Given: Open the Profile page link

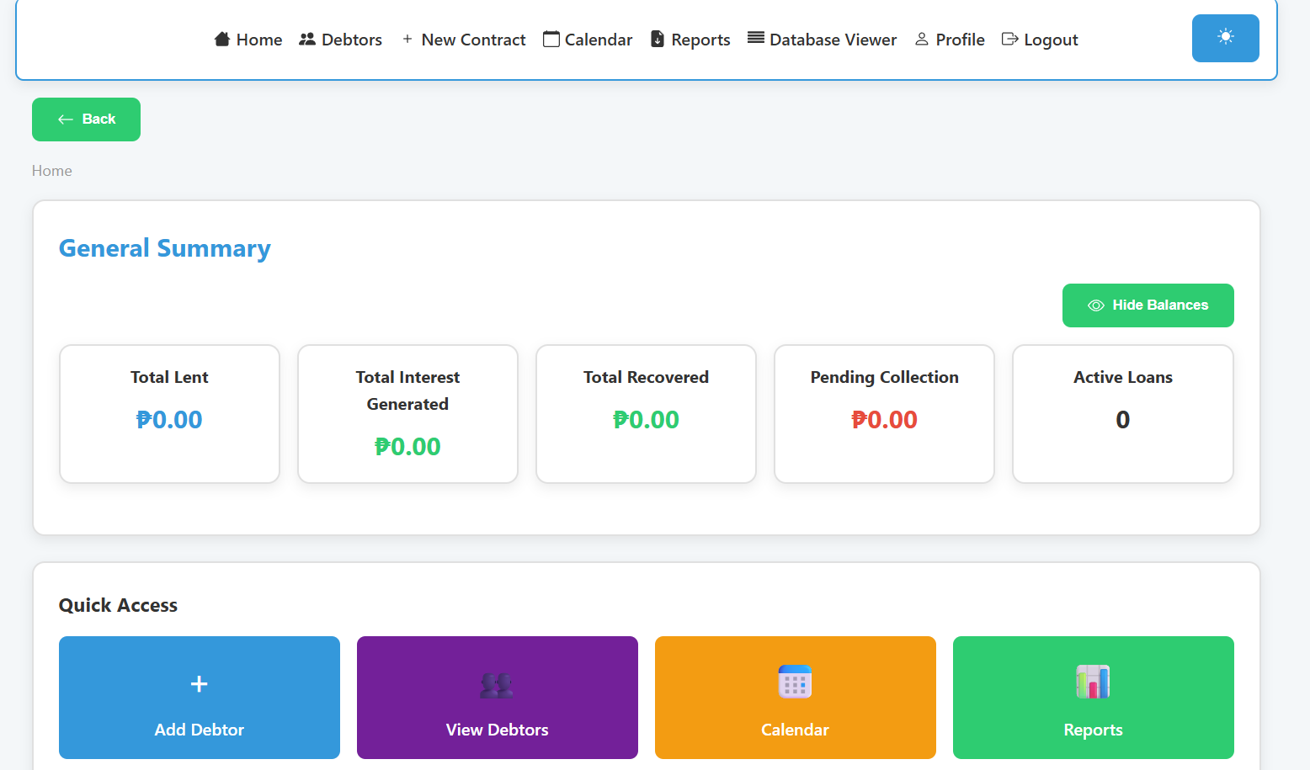Looking at the screenshot, I should (x=950, y=40).
